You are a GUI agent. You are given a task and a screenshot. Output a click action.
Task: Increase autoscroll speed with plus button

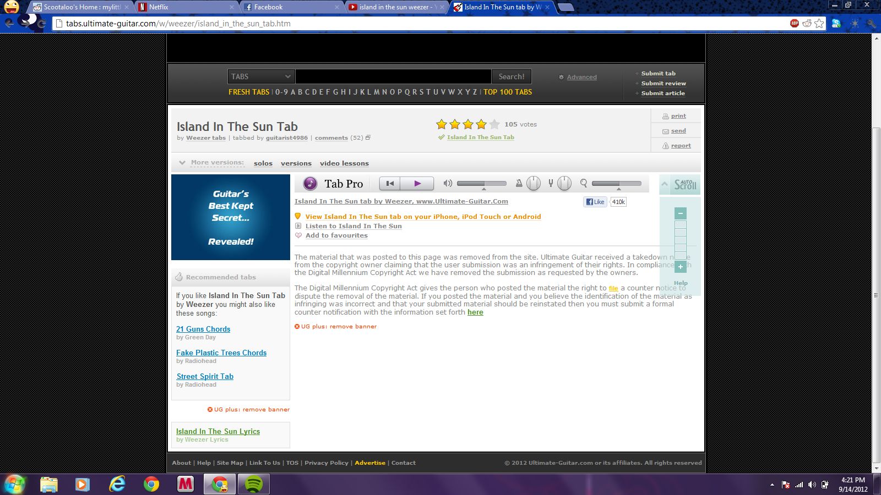[x=681, y=267]
